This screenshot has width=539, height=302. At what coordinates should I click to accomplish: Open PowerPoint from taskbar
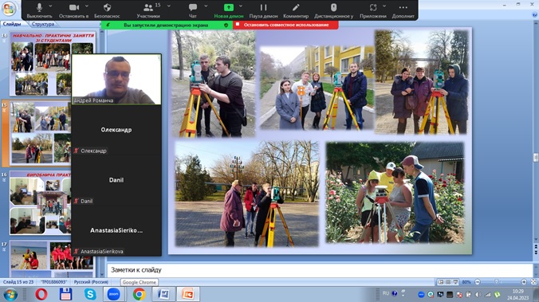pos(188,295)
